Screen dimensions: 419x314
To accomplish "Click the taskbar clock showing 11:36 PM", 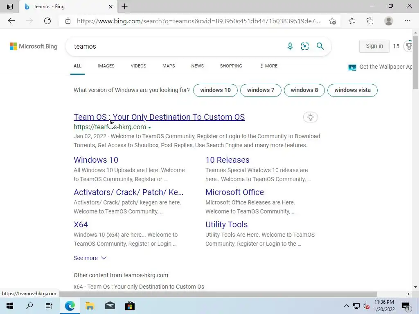I will click(384, 306).
